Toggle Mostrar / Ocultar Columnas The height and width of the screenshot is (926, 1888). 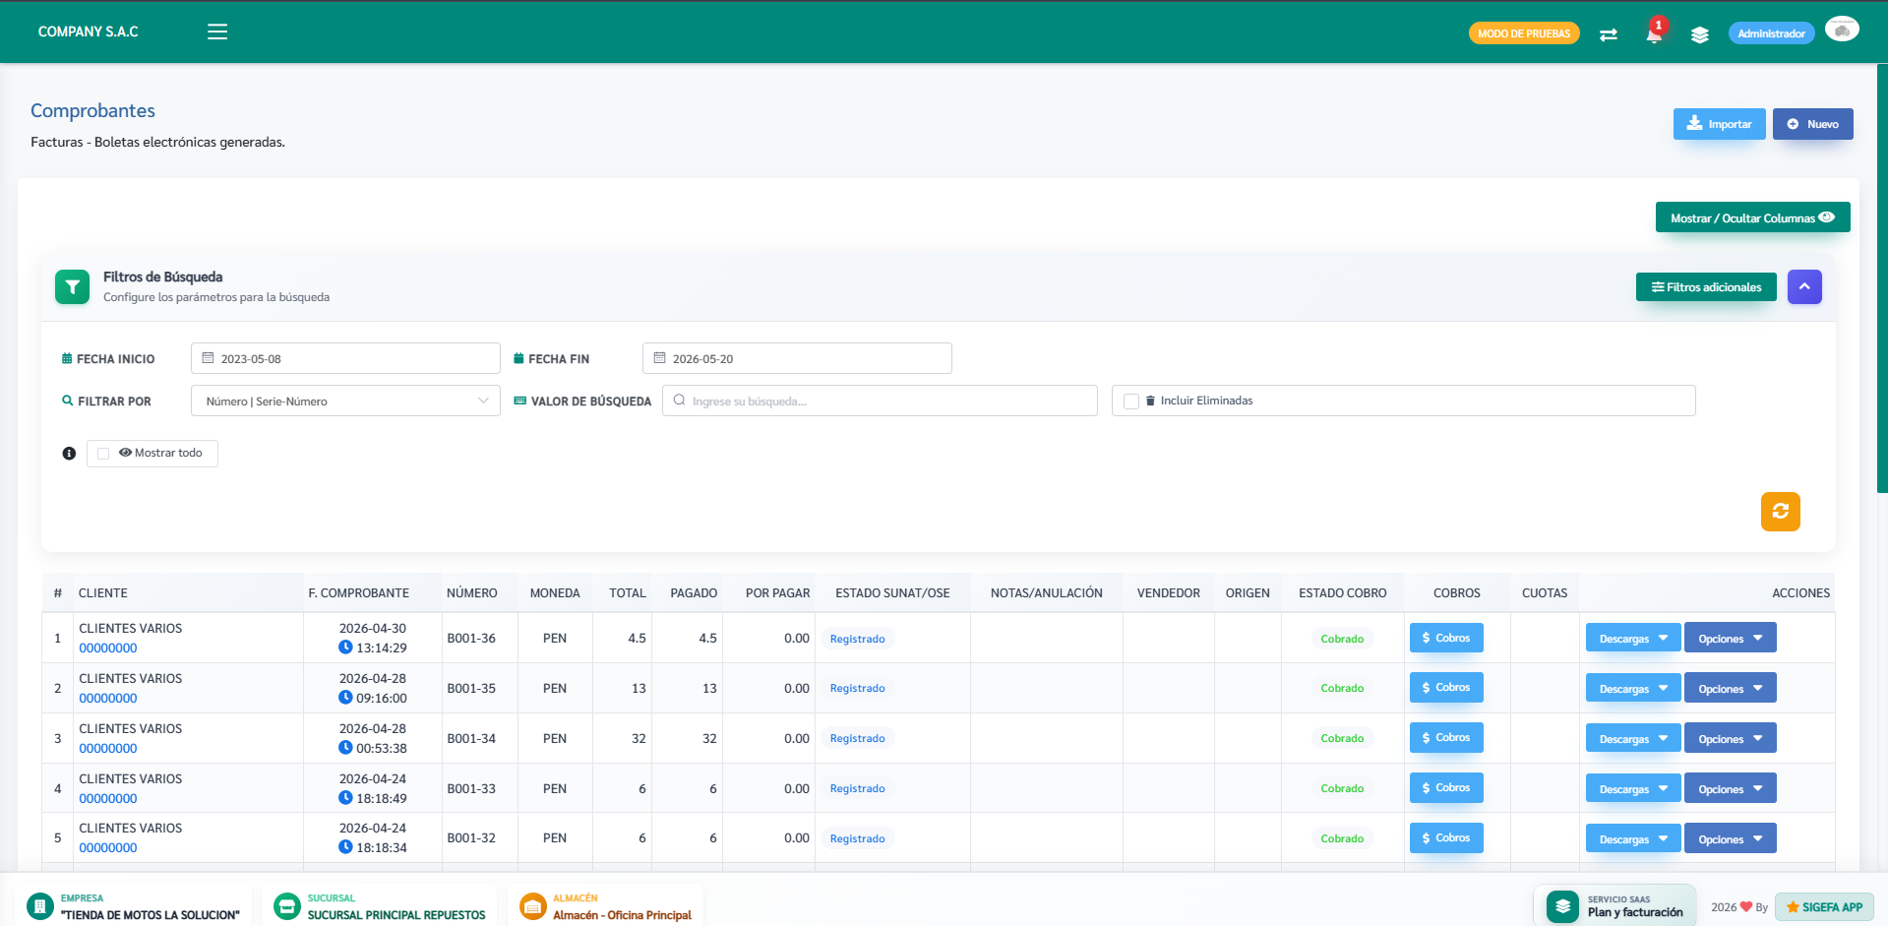[x=1752, y=217]
